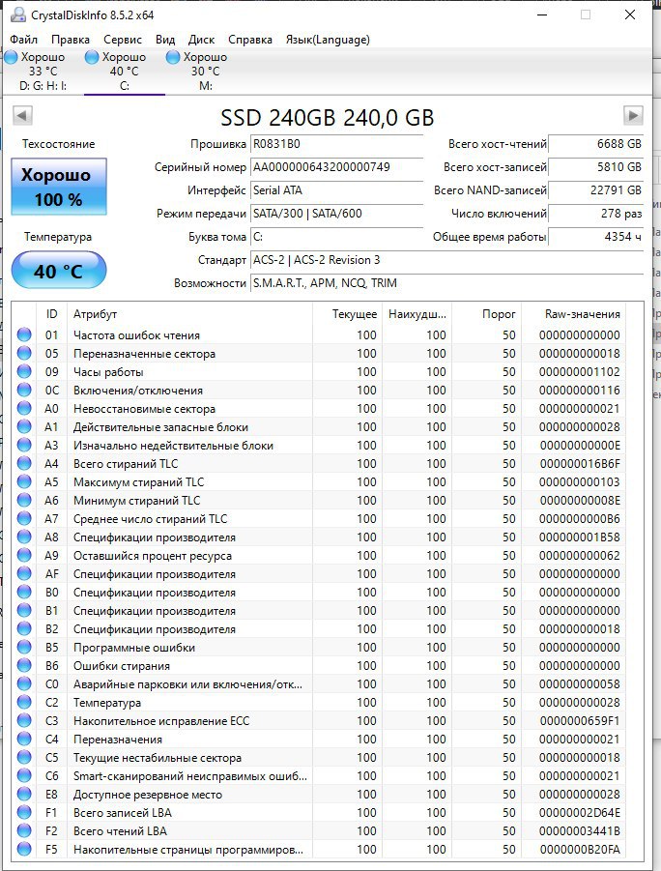Click status circle of row B6 Ошибки стирания
This screenshot has width=661, height=871.
24,665
